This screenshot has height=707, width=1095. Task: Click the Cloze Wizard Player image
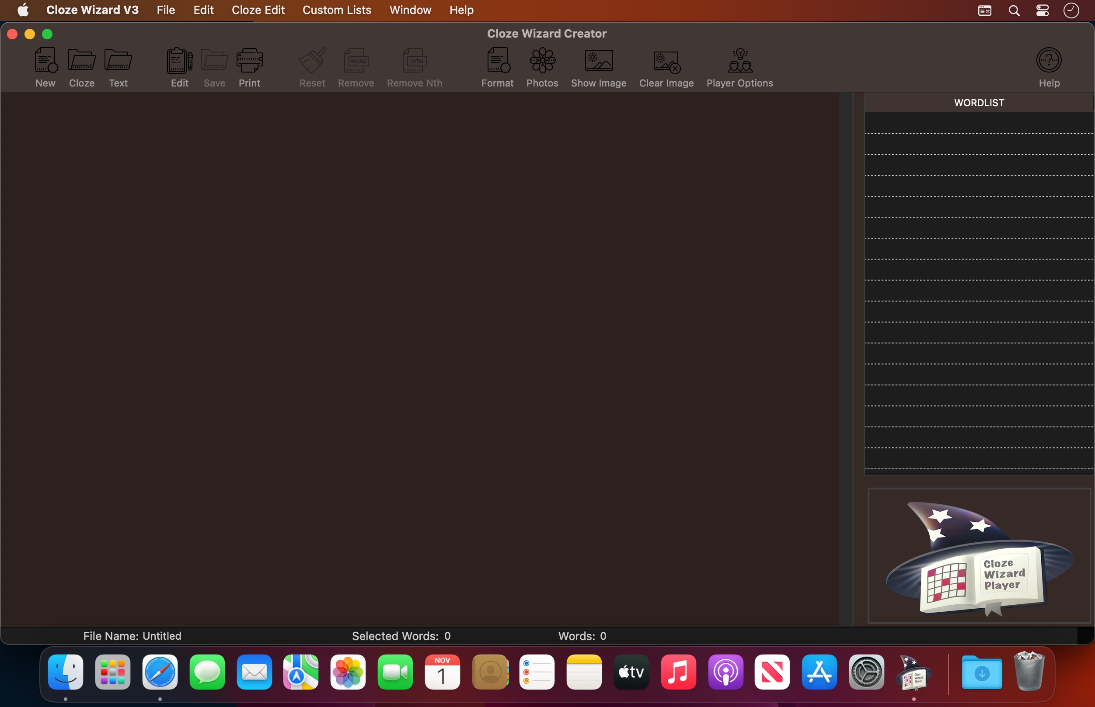pyautogui.click(x=979, y=556)
